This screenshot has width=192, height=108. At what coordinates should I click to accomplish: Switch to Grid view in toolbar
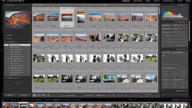coord(34,95)
